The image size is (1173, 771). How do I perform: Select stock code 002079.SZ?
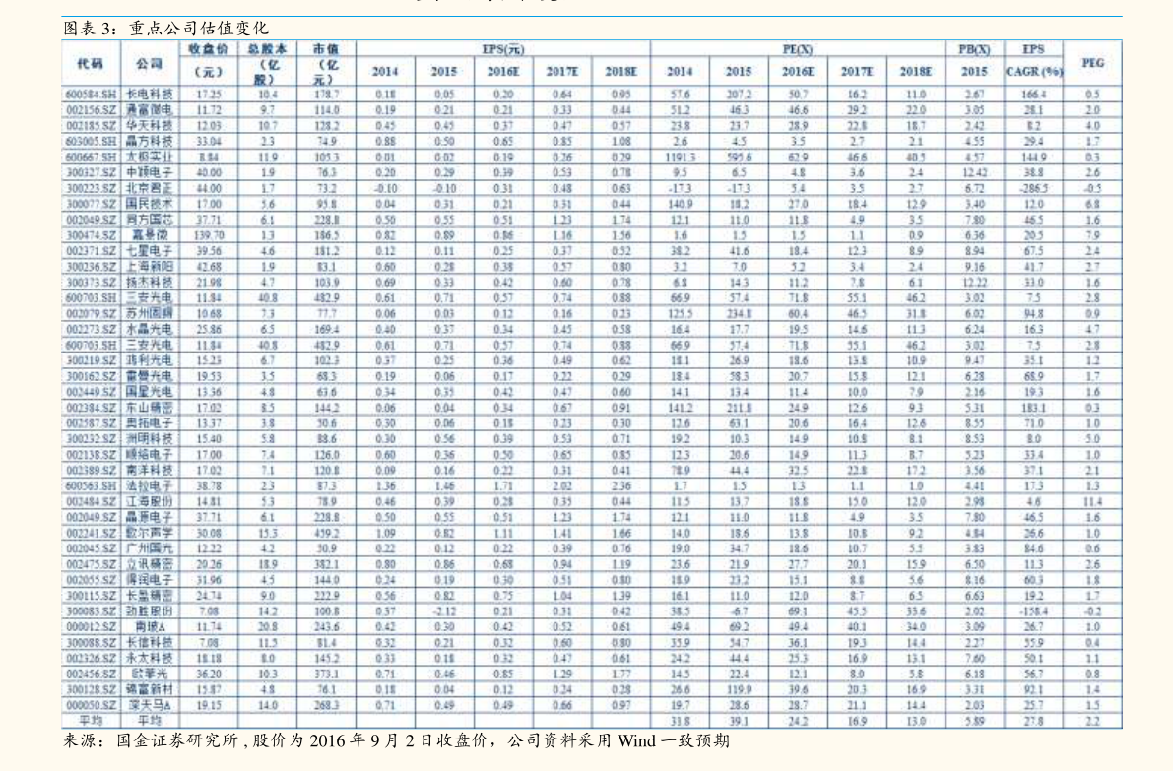[x=91, y=314]
